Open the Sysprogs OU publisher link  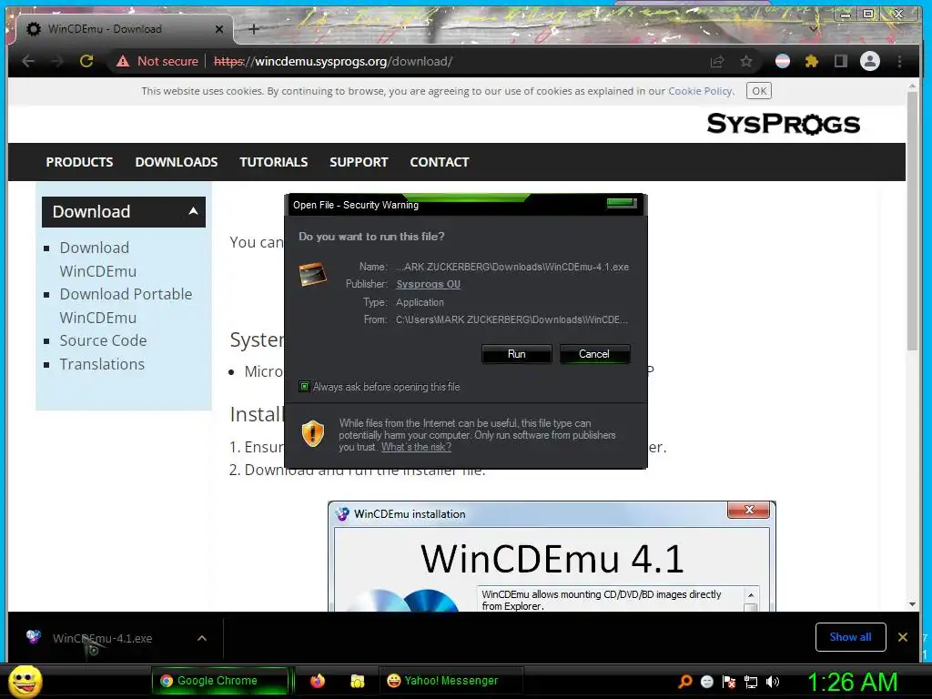(x=428, y=284)
